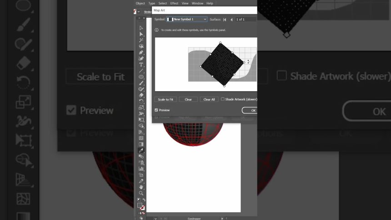This screenshot has height=220, width=391.
Task: Collapse the Tools panel double arrow
Action: pos(140,18)
